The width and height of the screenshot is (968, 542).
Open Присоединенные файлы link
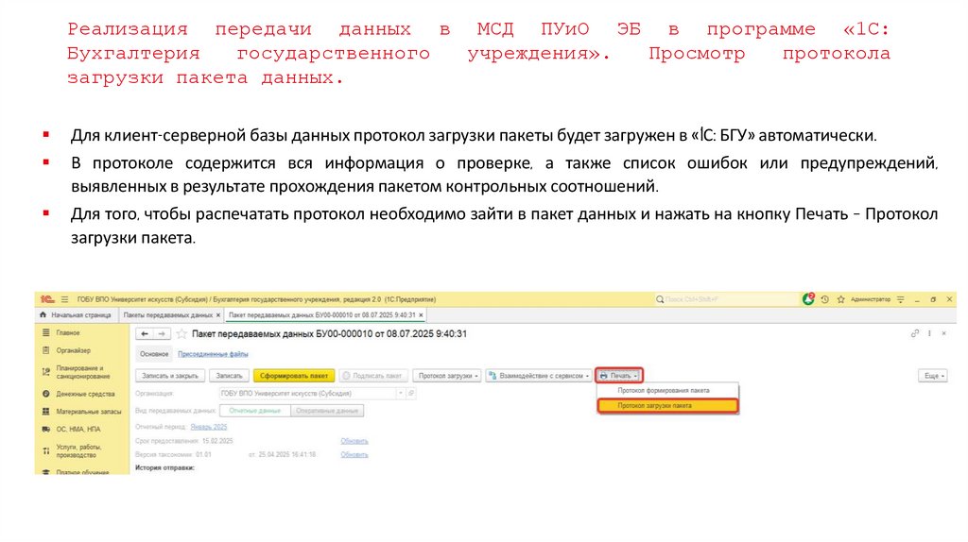[213, 354]
